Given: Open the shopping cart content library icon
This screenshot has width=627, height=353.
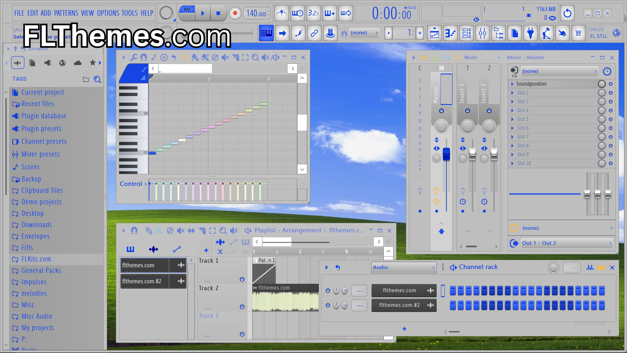Looking at the screenshot, I should (578, 33).
